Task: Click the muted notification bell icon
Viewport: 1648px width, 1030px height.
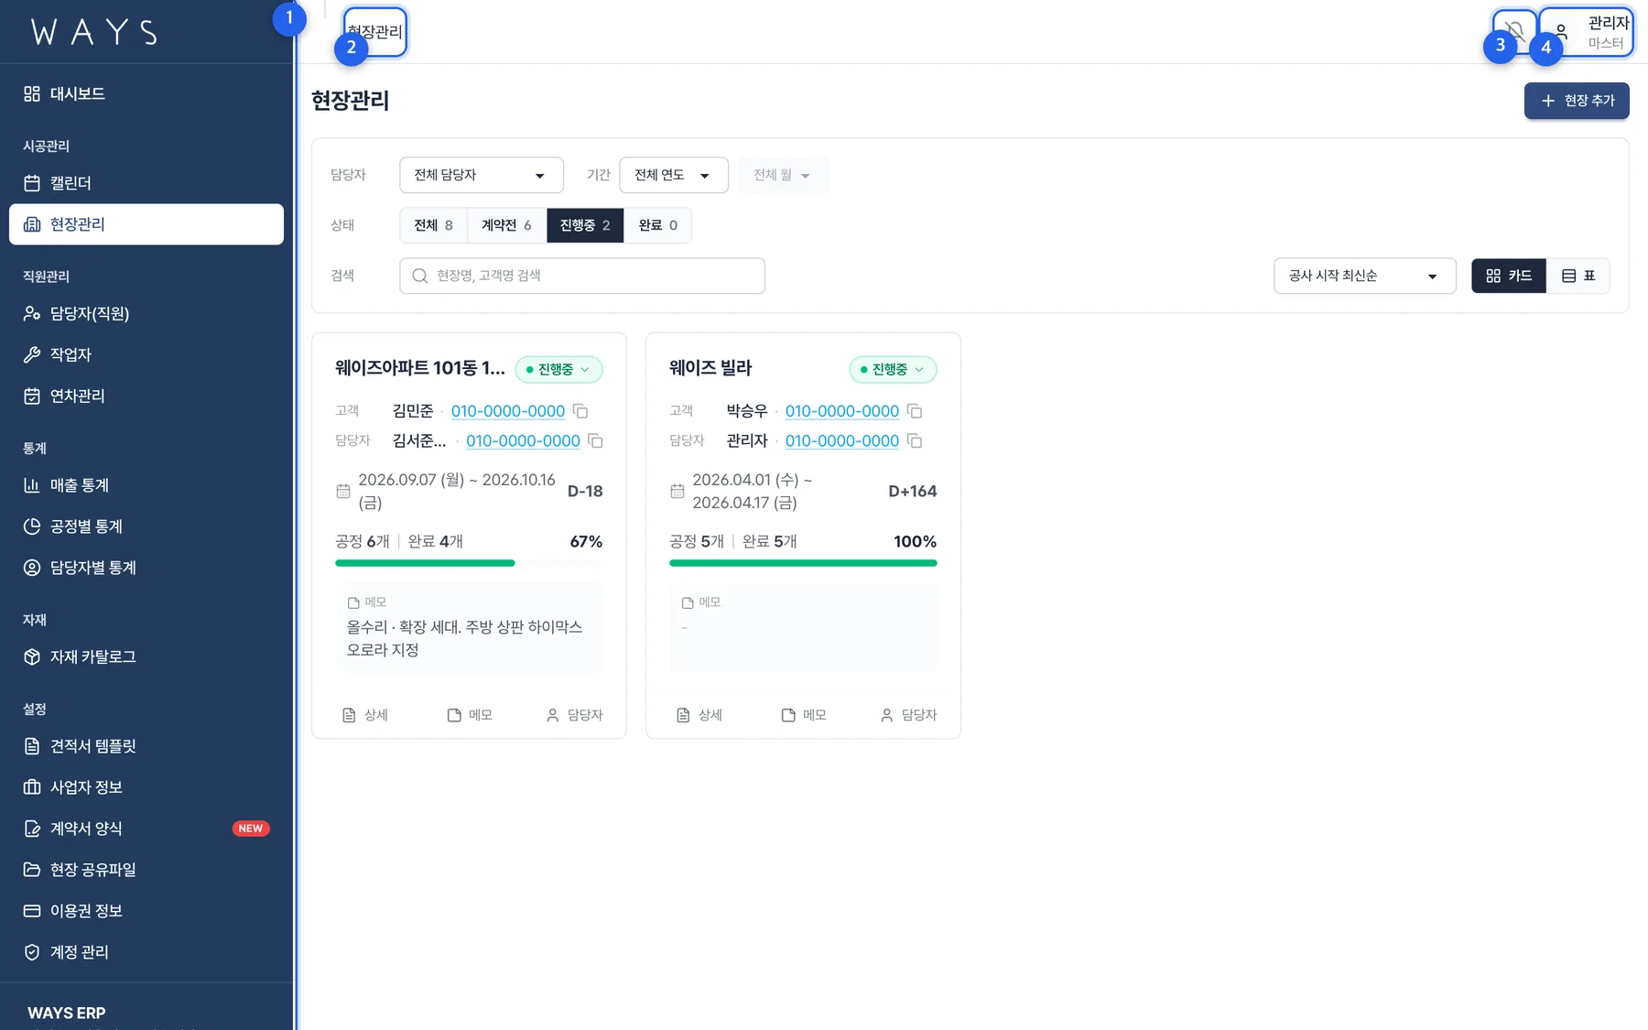Action: click(x=1515, y=31)
